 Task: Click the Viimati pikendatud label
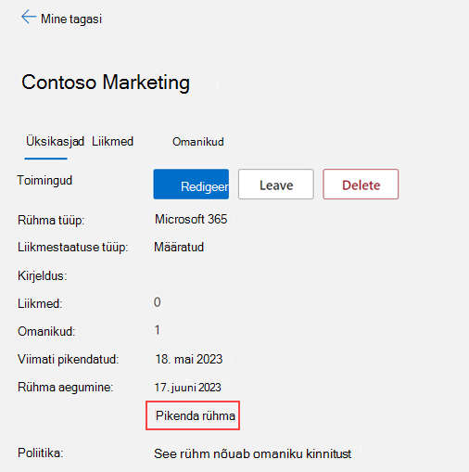pos(69,360)
